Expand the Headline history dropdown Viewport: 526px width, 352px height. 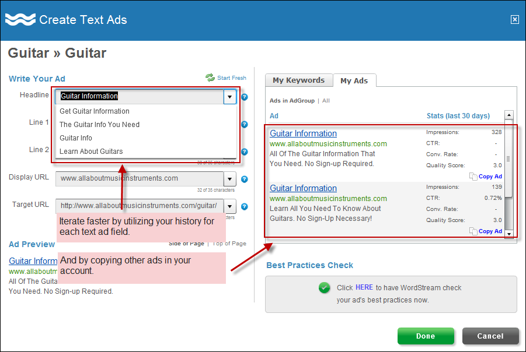click(229, 97)
